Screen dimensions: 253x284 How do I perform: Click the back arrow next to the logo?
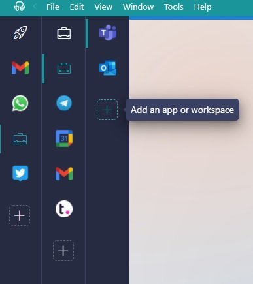(x=35, y=7)
